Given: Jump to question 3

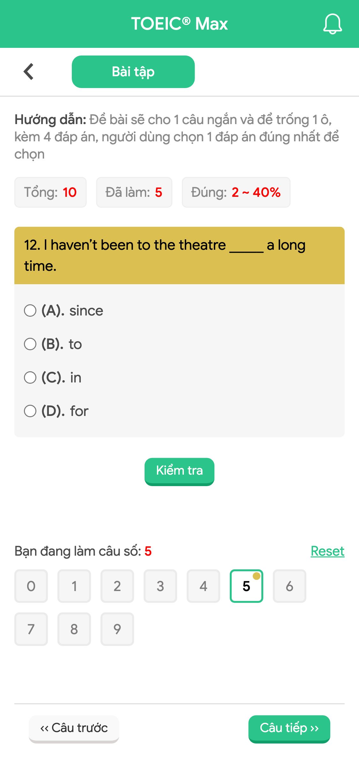Looking at the screenshot, I should (160, 586).
